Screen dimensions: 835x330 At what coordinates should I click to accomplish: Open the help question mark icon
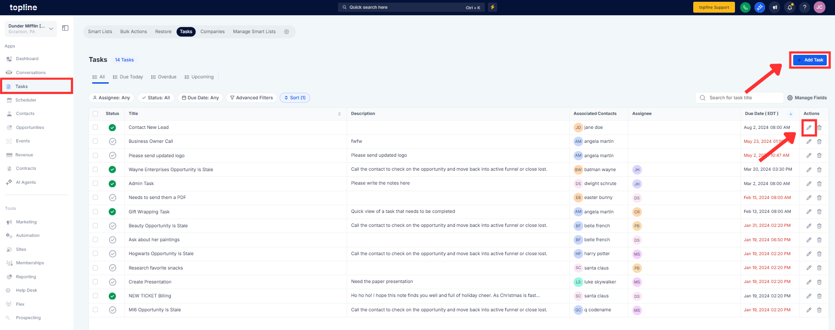[805, 7]
